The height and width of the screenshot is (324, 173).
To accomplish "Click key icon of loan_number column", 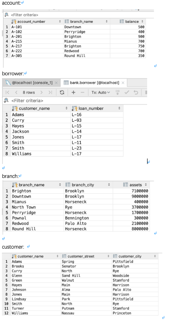I will (75, 108).
